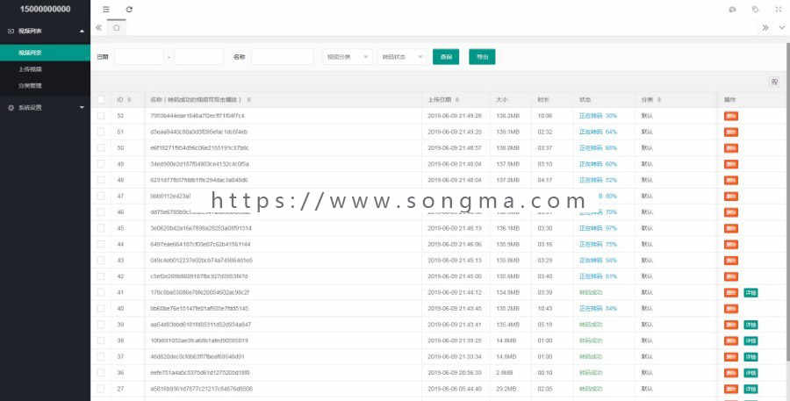Click transcoding status link in row 52
The image size is (790, 401).
(x=598, y=116)
